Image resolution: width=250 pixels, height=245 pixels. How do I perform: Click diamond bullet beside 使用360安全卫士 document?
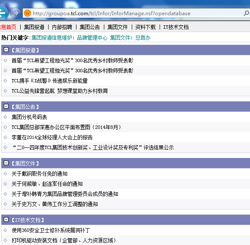(x=5, y=230)
